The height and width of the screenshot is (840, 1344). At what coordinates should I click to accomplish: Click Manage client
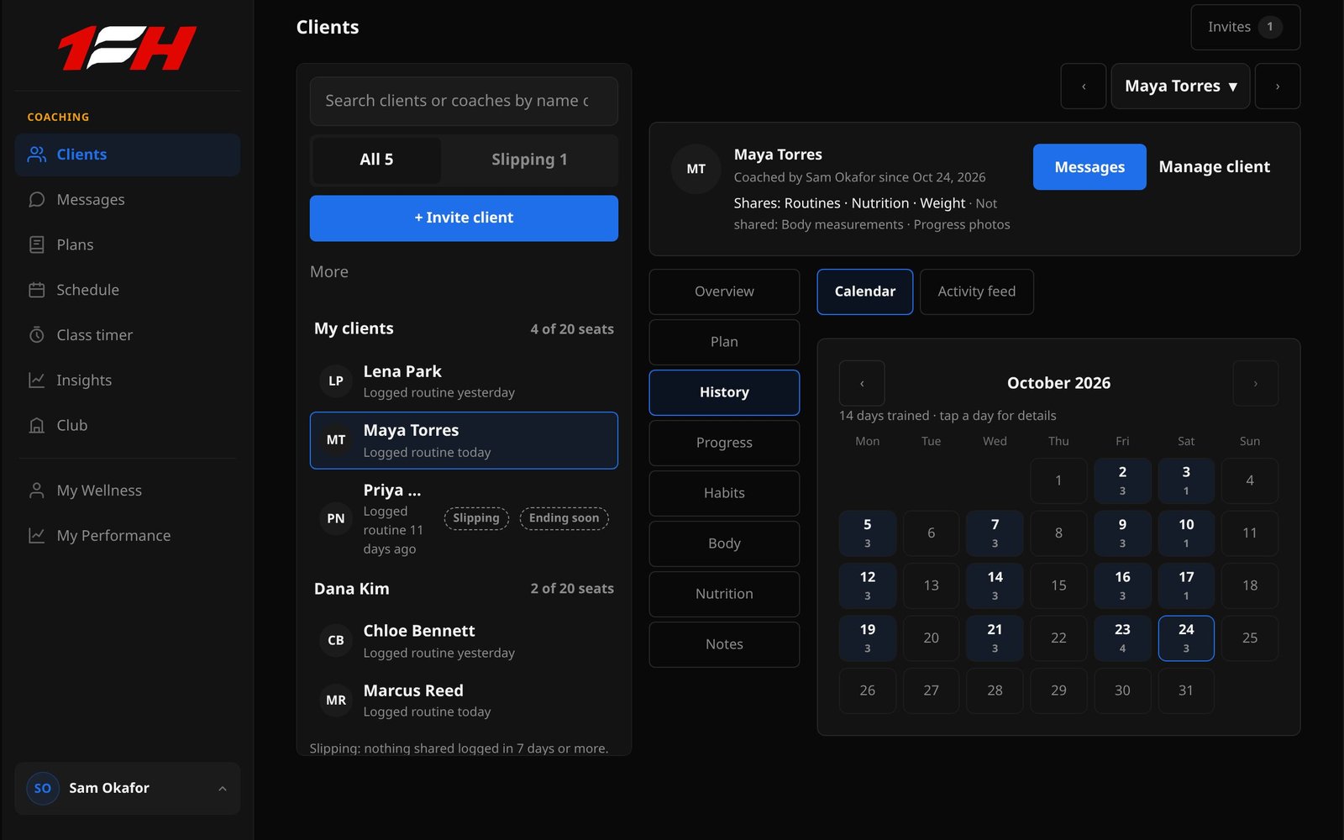(x=1215, y=167)
